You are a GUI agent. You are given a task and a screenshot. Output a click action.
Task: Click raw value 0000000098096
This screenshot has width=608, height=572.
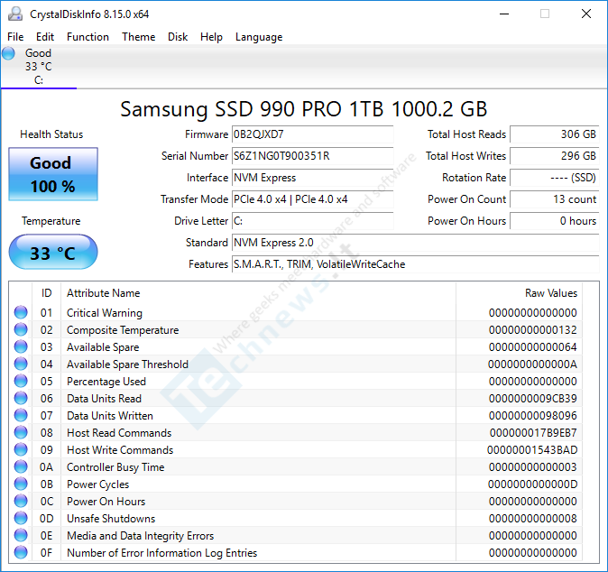[533, 416]
